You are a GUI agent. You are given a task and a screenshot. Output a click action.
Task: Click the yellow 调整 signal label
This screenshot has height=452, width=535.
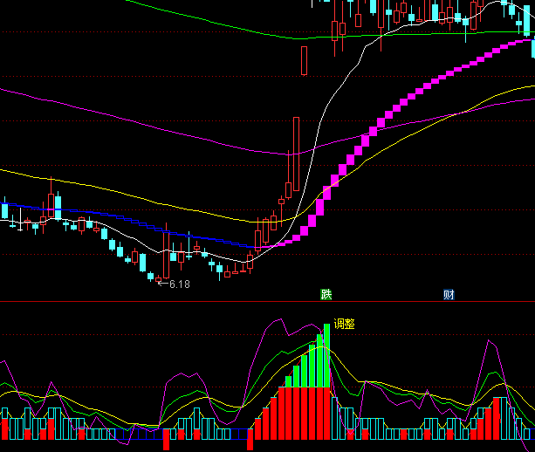point(344,324)
